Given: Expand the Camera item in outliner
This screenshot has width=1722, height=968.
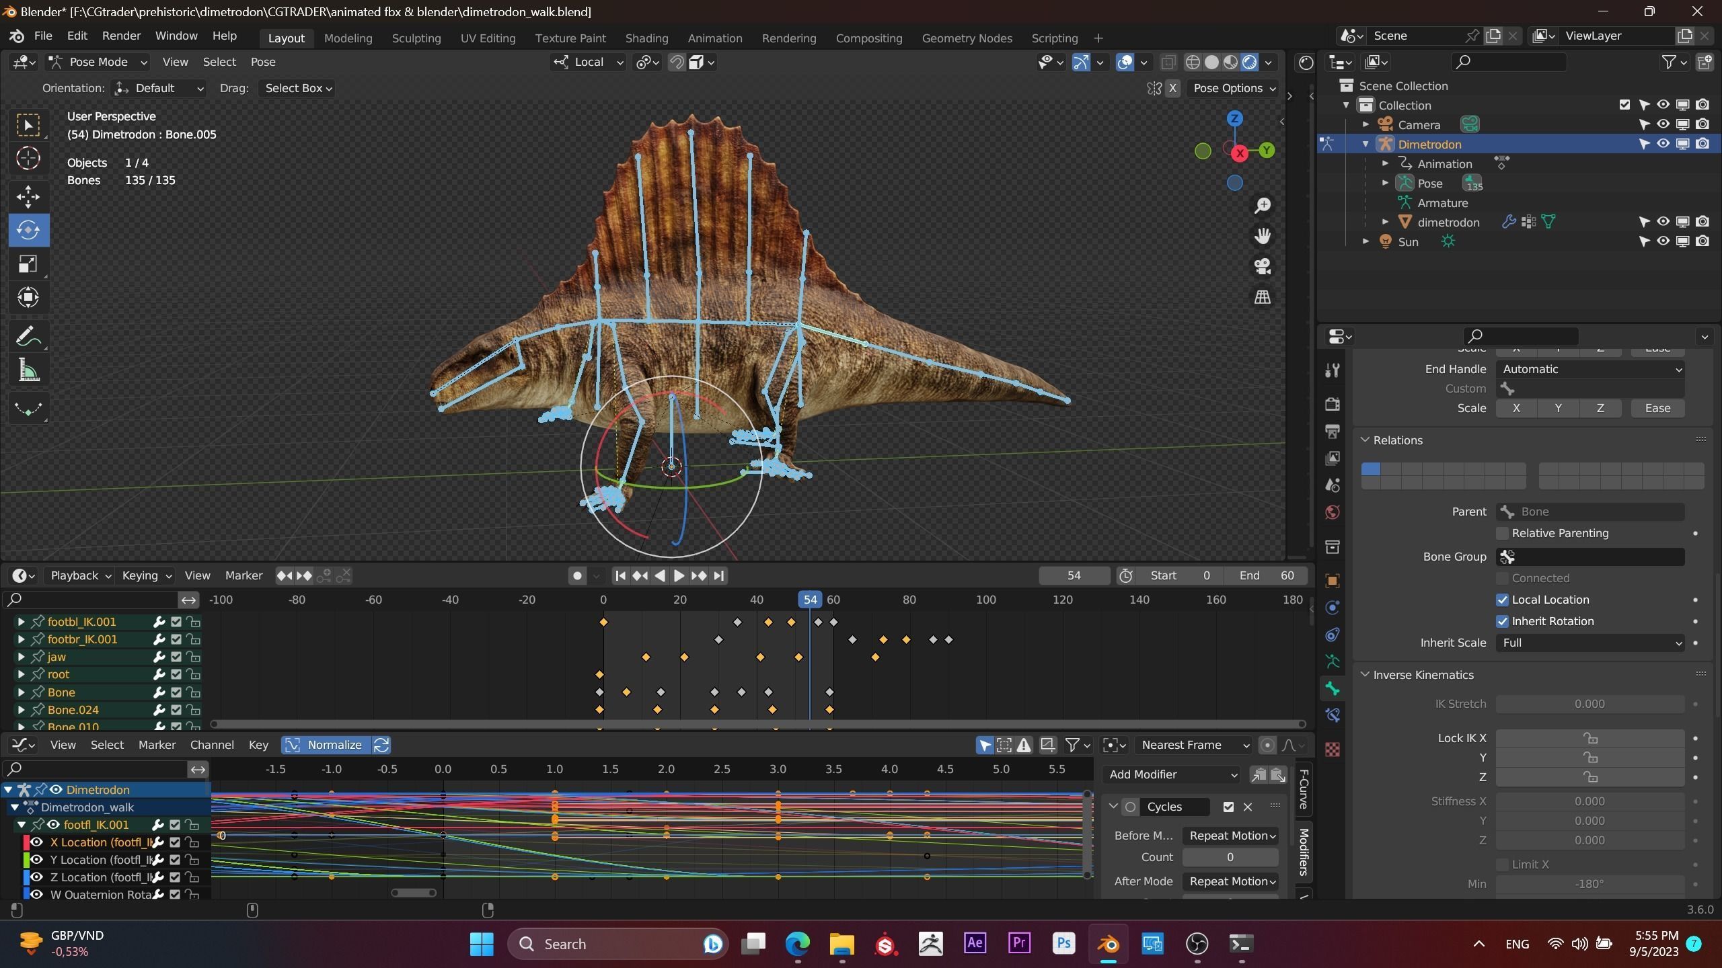Looking at the screenshot, I should [1365, 124].
